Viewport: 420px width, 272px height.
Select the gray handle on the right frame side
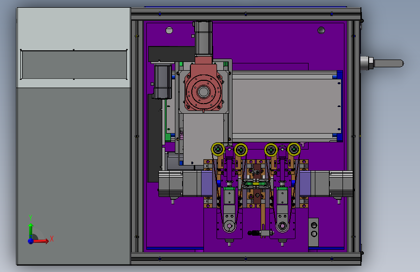pyautogui.click(x=382, y=63)
